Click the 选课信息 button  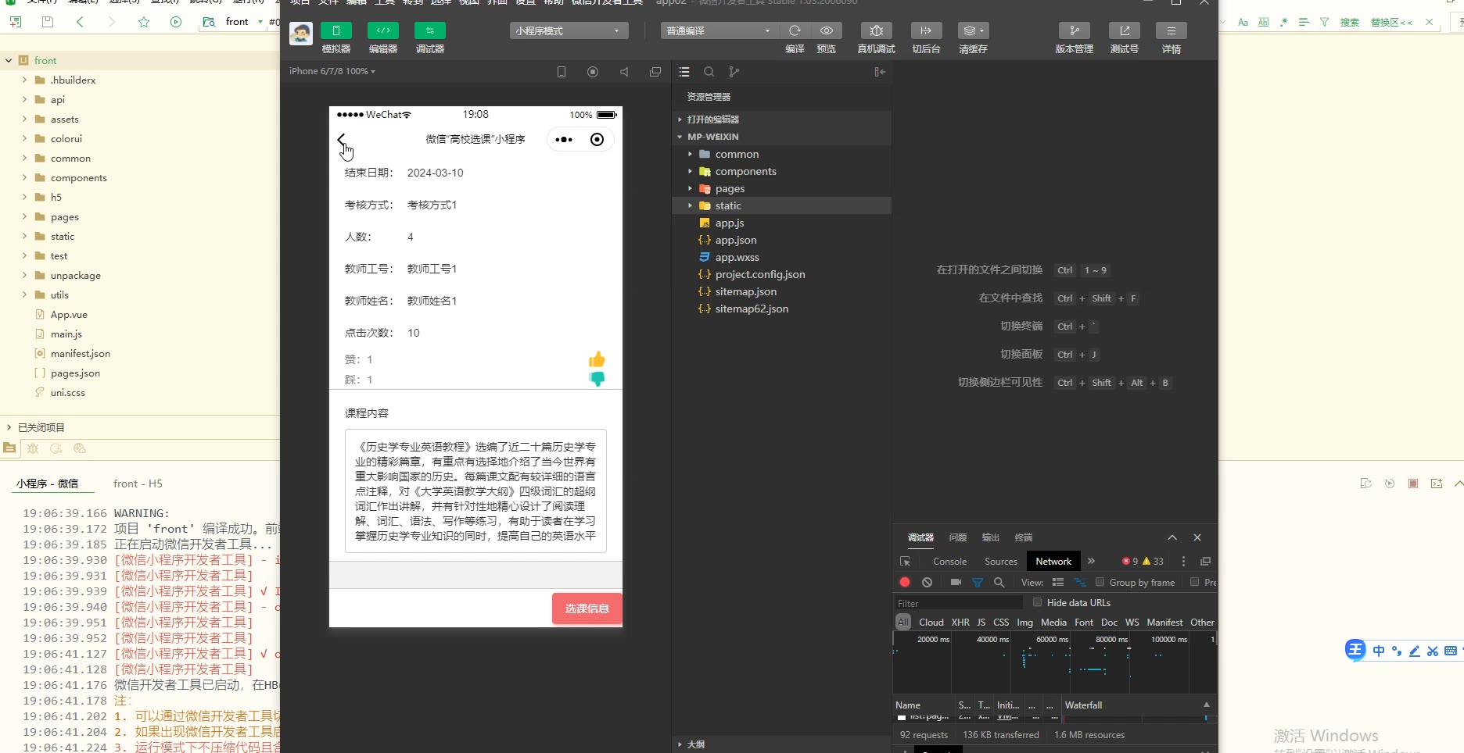587,608
